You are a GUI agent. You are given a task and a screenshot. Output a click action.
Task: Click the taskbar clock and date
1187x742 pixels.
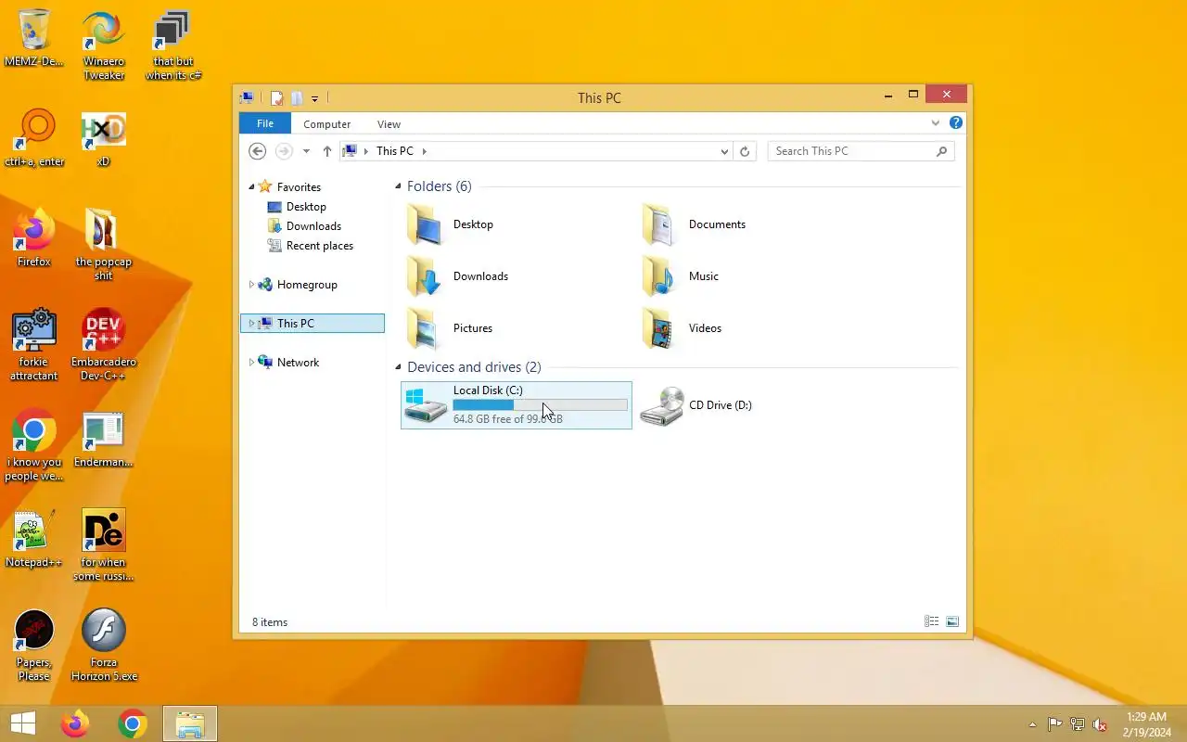tap(1146, 724)
